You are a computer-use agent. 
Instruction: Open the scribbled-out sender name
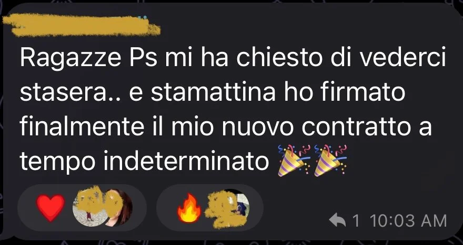80,26
